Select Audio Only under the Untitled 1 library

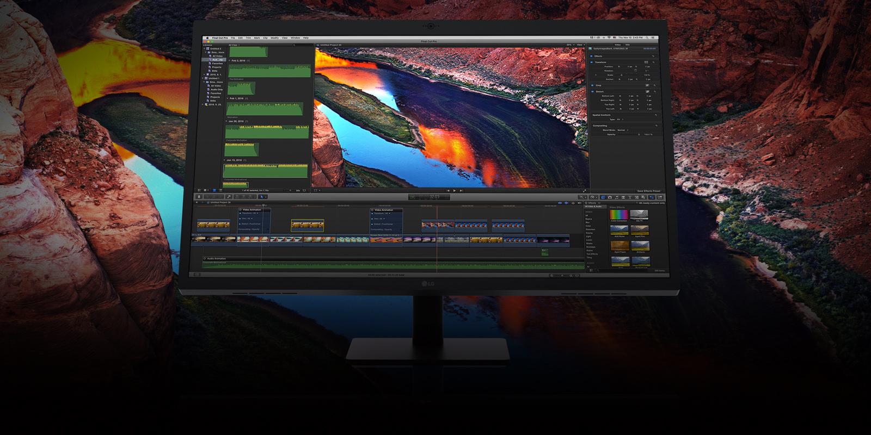point(217,90)
